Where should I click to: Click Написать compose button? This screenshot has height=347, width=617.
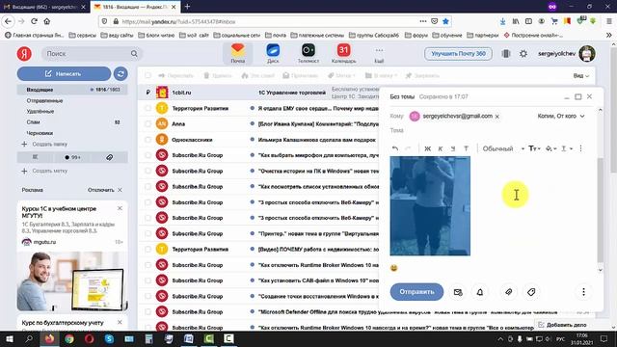click(x=64, y=73)
